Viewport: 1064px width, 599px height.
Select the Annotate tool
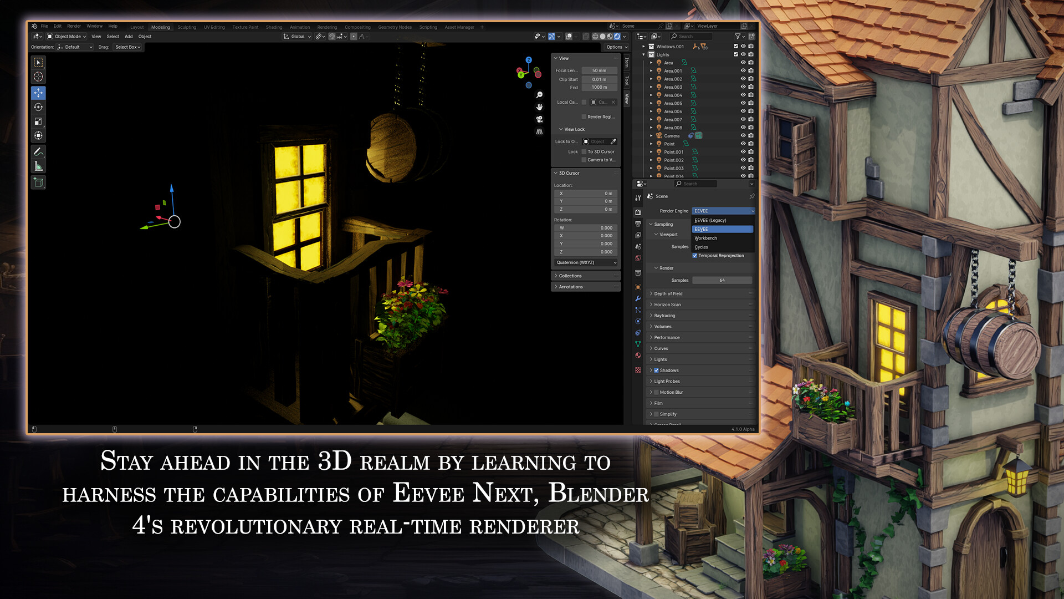38,150
